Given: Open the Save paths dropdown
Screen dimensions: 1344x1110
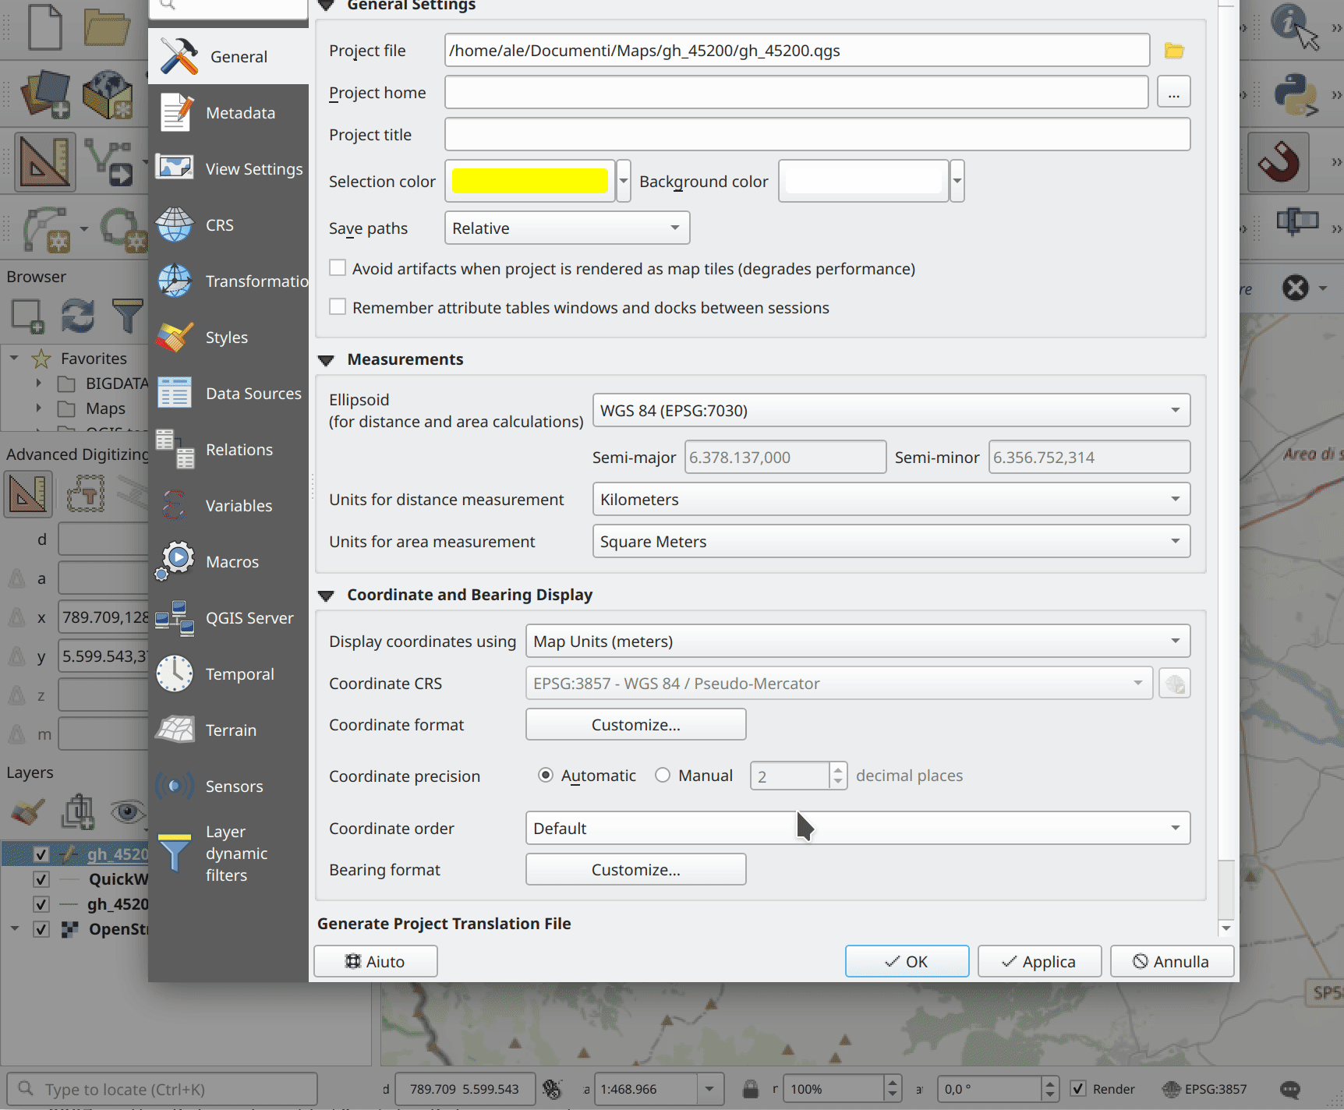Looking at the screenshot, I should click(x=567, y=228).
